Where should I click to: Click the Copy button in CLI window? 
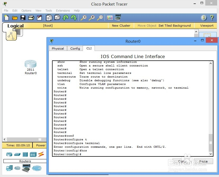182,161
